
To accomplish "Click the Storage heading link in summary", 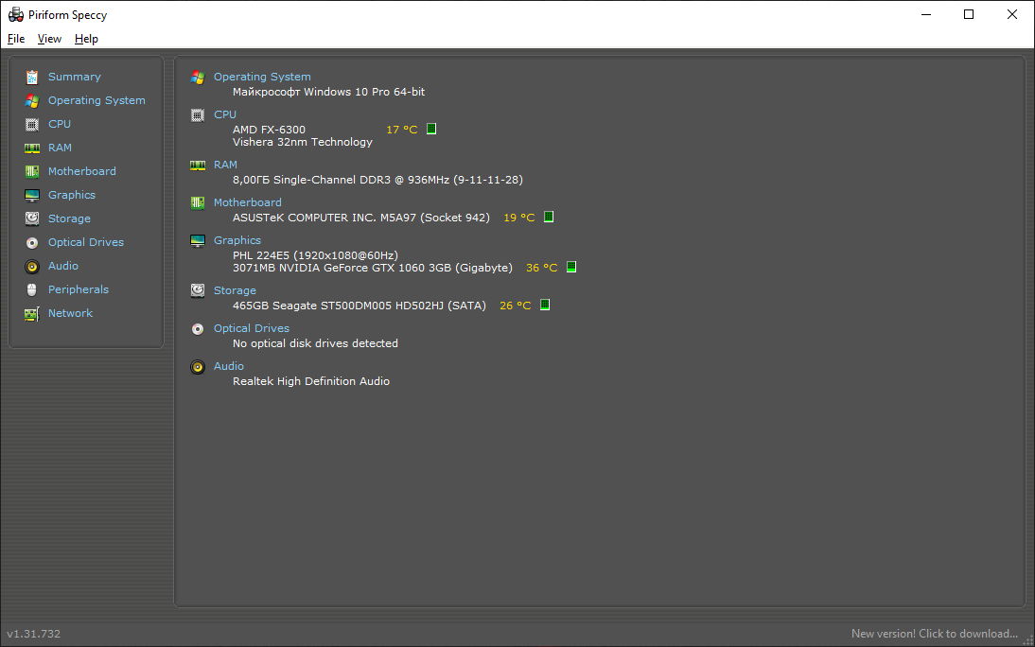I will (x=235, y=290).
